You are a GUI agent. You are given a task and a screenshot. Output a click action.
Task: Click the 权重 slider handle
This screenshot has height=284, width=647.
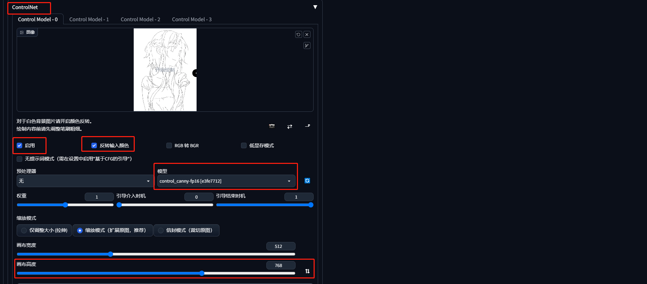click(65, 205)
